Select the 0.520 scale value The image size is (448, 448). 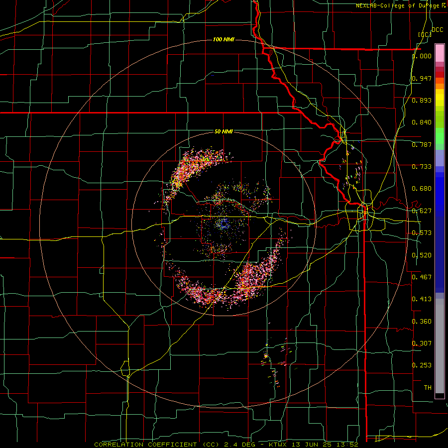422,255
